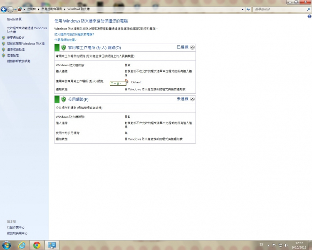Open 網路和共用中心 link under 請參閱
The height and width of the screenshot is (250, 312).
click(17, 233)
